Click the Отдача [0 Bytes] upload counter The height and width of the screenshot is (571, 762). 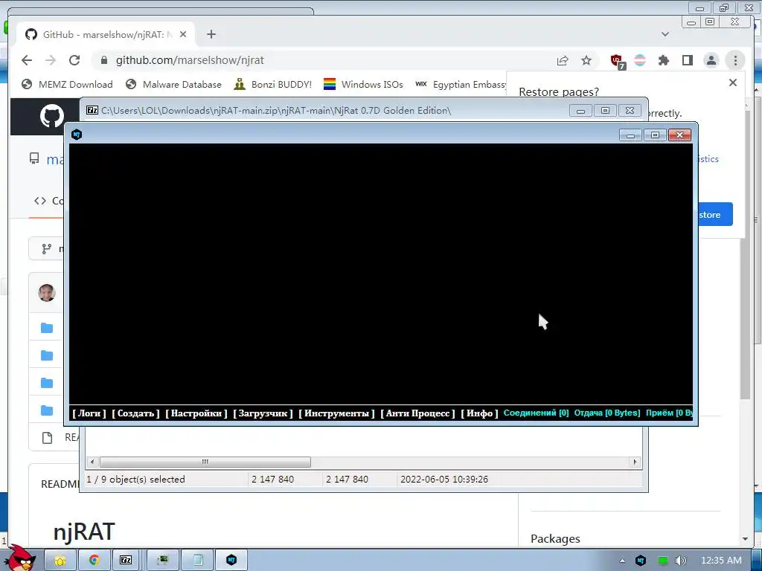(x=607, y=413)
